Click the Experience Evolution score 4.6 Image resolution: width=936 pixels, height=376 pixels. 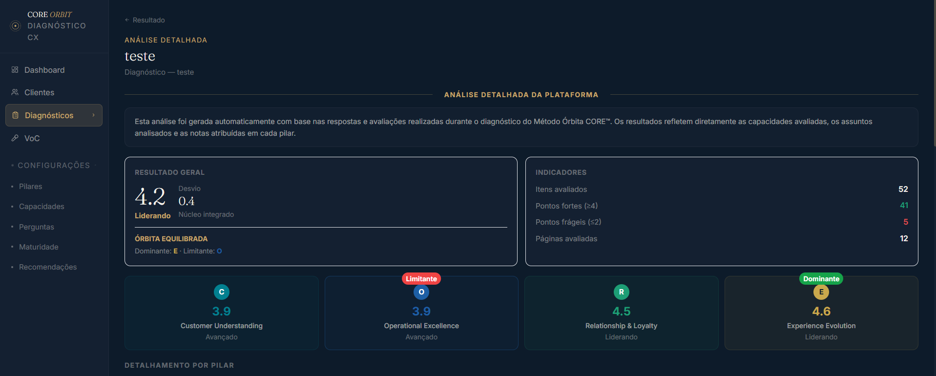pos(821,311)
